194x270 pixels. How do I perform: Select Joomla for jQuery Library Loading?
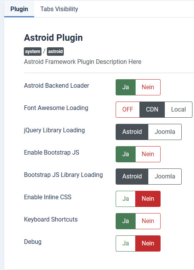165,132
